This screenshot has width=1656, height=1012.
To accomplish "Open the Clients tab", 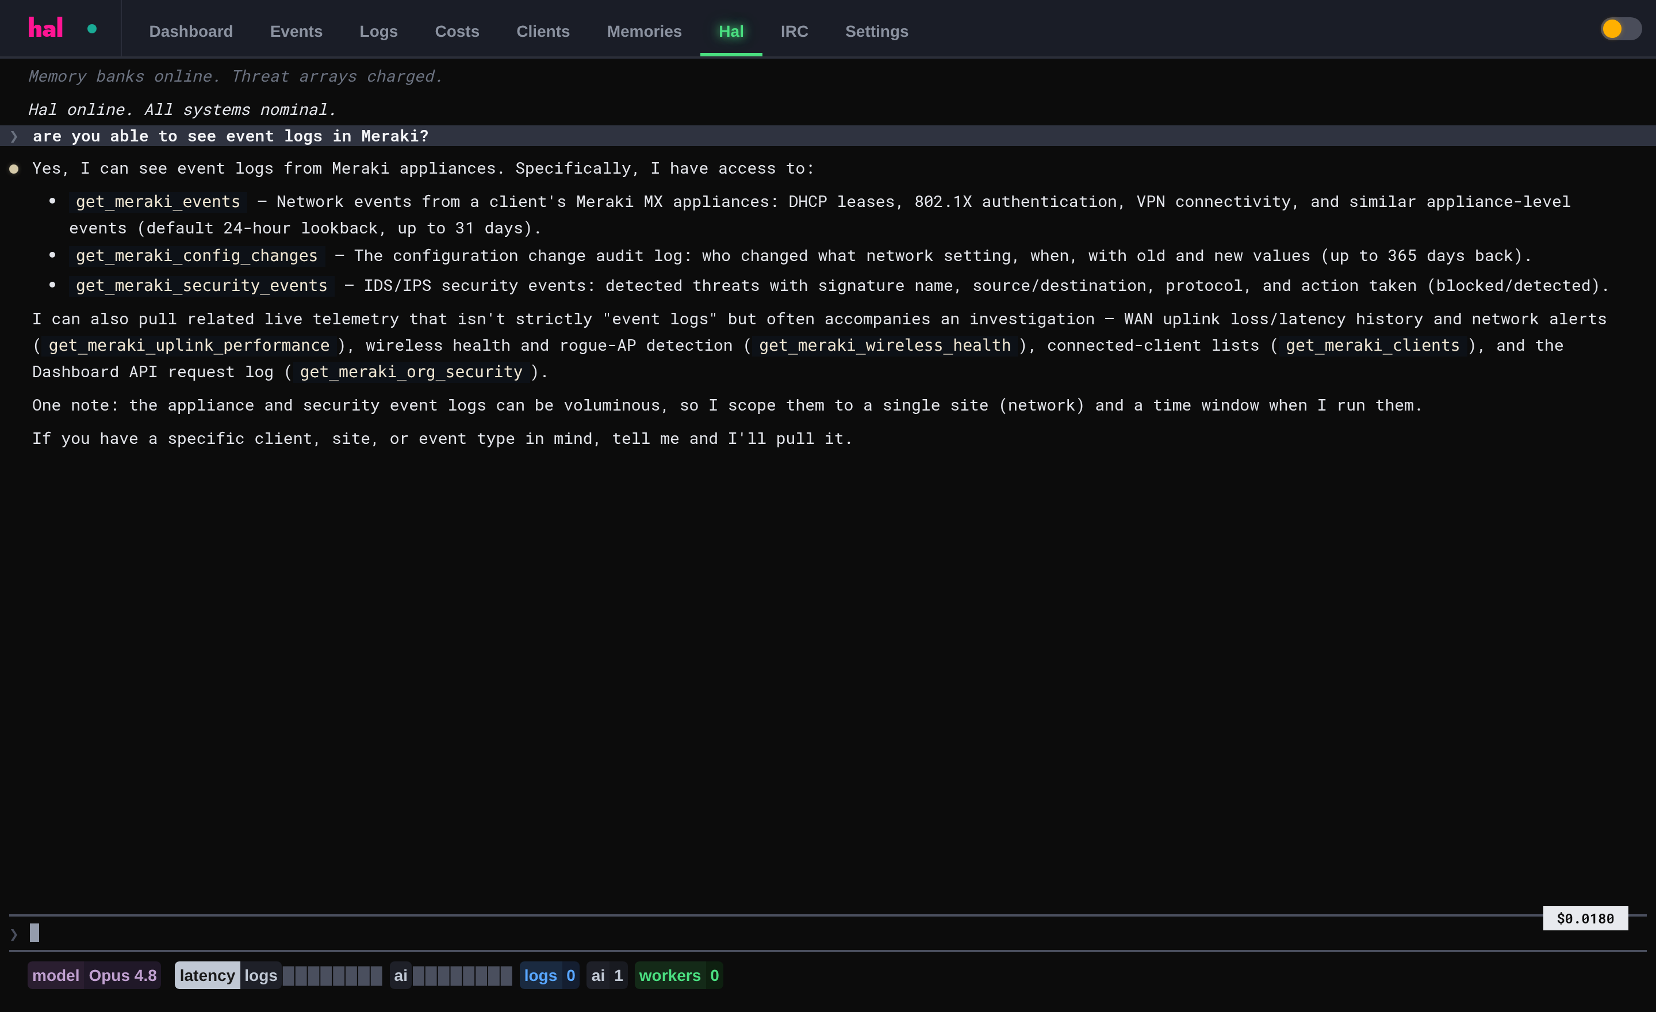I will (x=543, y=32).
